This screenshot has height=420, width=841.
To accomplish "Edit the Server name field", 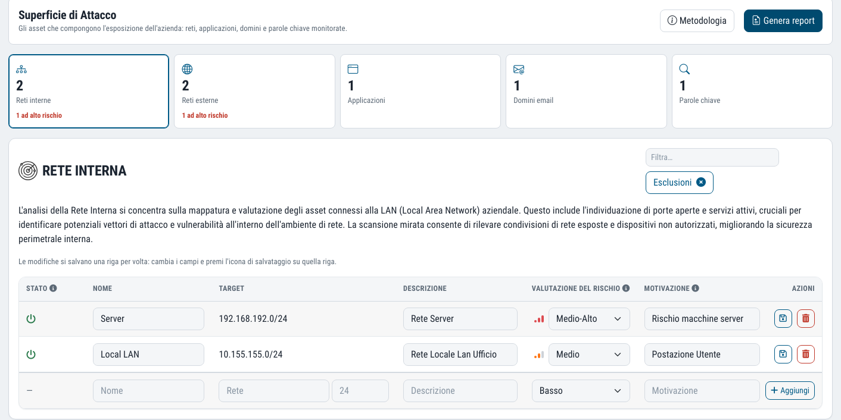I will pos(148,319).
